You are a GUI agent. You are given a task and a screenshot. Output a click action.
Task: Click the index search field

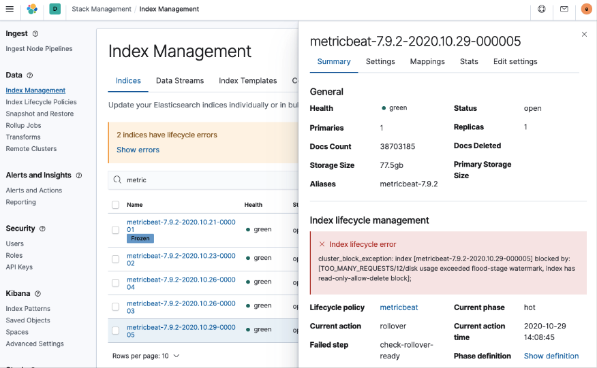(203, 180)
